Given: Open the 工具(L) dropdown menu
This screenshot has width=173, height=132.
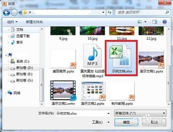Looking at the screenshot, I should [x=101, y=122].
